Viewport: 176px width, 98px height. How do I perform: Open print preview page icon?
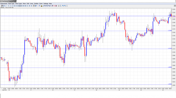click(x=60, y=6)
